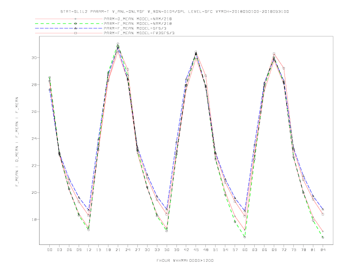Click the vertical y-axis label F_MEAN | O_MEAN
Screen dimensions: 352x272
pyautogui.click(x=17, y=142)
